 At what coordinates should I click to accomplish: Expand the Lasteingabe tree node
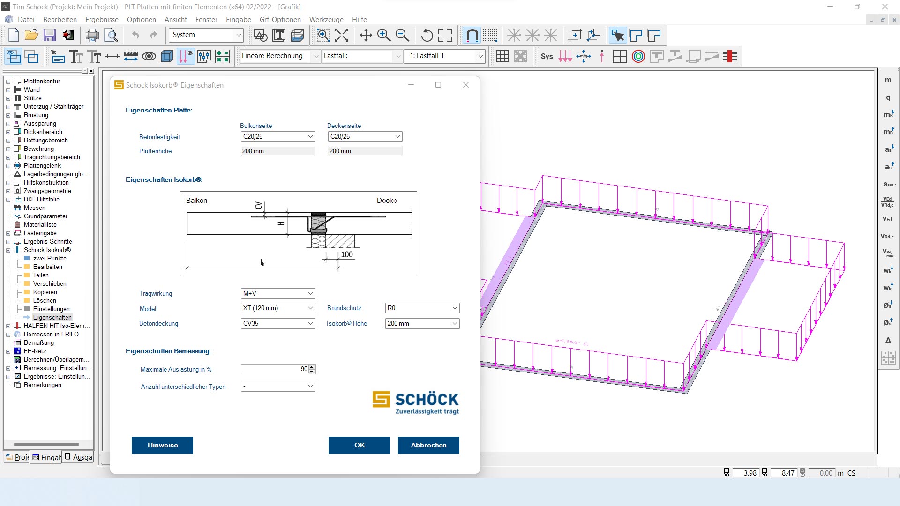click(x=8, y=233)
